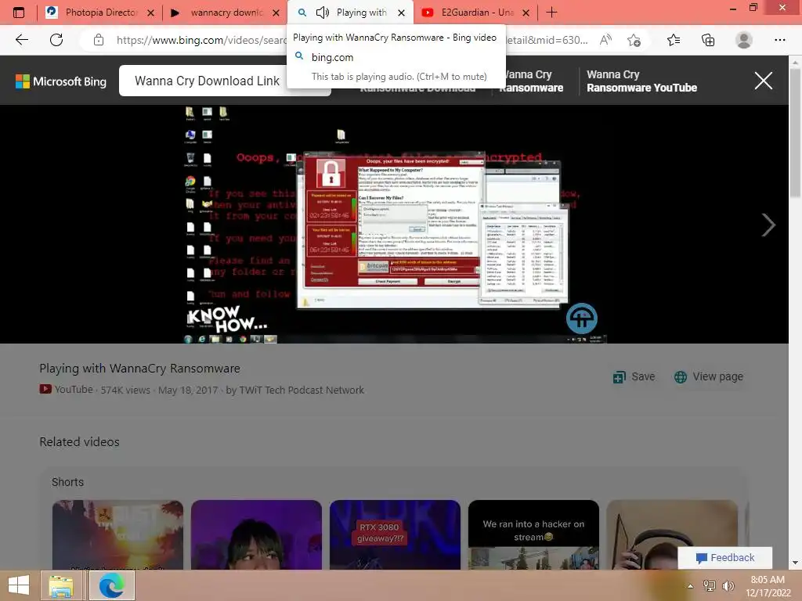Open the Playing with WannaCry Ransomware title
Viewport: 802px width, 601px height.
pyautogui.click(x=139, y=369)
